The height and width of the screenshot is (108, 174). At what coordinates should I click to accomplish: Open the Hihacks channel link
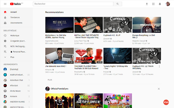pyautogui.click(x=48, y=70)
